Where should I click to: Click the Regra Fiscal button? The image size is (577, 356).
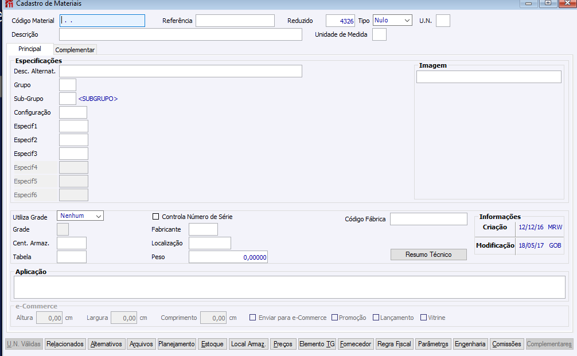coord(394,344)
